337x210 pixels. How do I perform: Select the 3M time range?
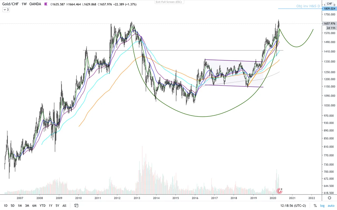[x=27, y=206]
